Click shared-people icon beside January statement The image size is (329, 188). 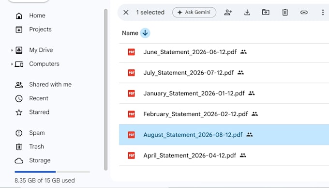pos(252,93)
